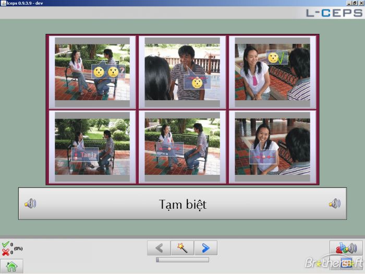Open the grid view icon at bottom right
Viewport: 365px width, 274px height.
(347, 263)
